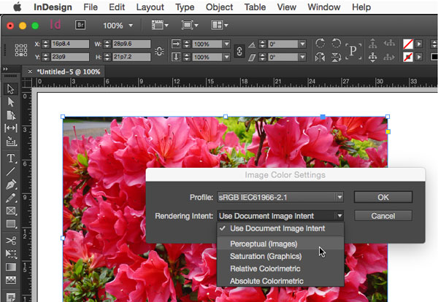The width and height of the screenshot is (438, 302).
Task: Click the yellow live corners square on frame
Action: click(x=388, y=131)
